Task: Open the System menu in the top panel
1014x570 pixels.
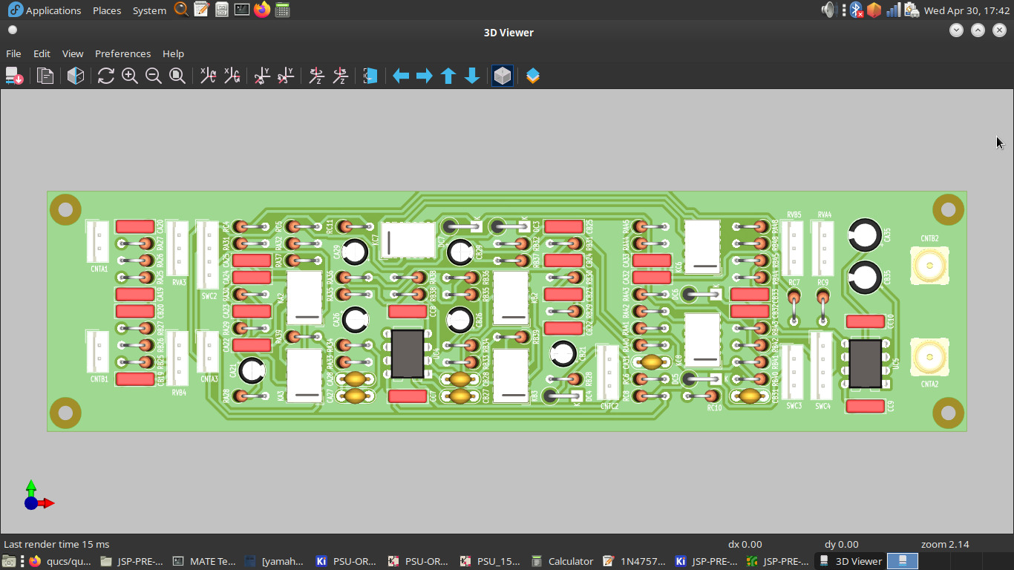Action: (x=149, y=10)
